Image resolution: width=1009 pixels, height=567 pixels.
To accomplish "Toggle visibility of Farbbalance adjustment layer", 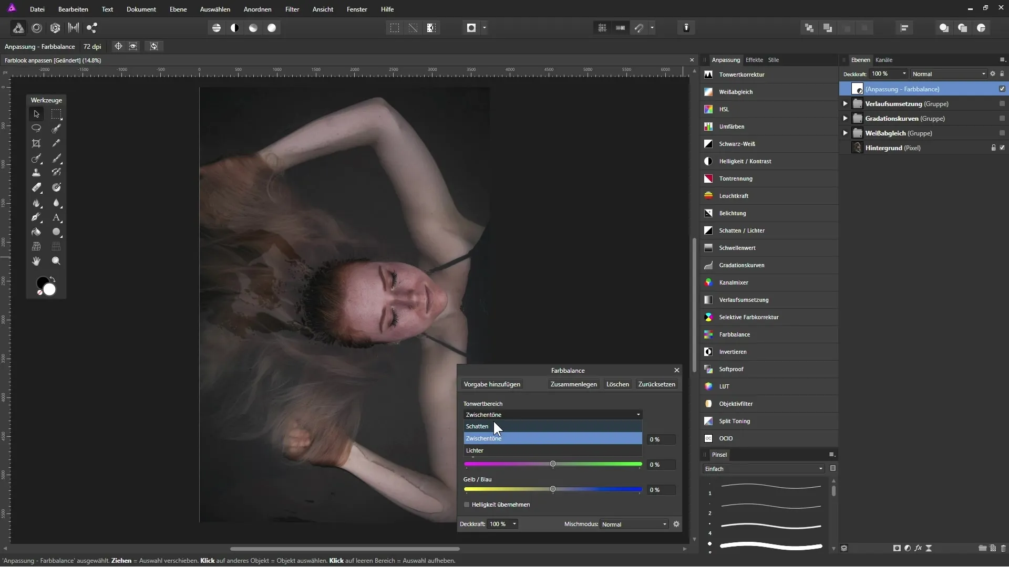I will (x=1002, y=89).
